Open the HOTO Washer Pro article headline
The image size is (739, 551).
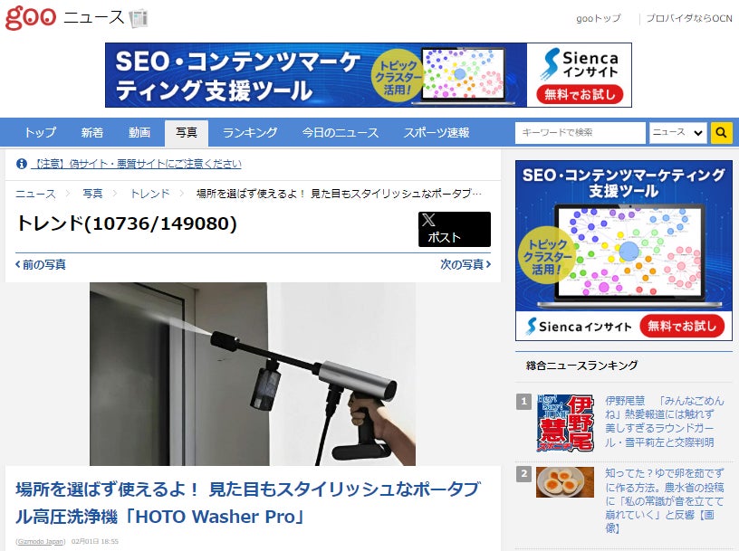coord(248,502)
